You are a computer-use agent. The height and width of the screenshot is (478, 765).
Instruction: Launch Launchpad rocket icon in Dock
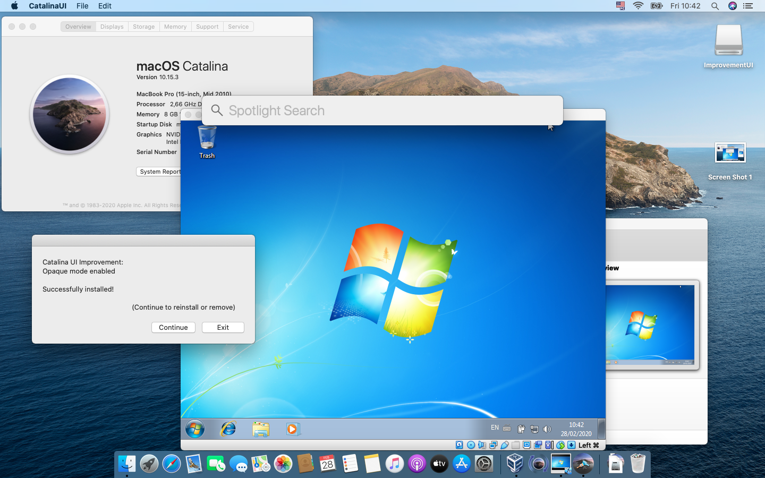[149, 464]
